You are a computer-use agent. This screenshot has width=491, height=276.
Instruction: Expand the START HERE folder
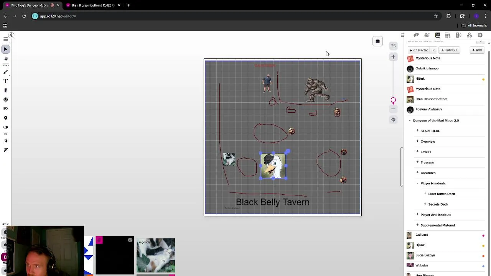417,131
